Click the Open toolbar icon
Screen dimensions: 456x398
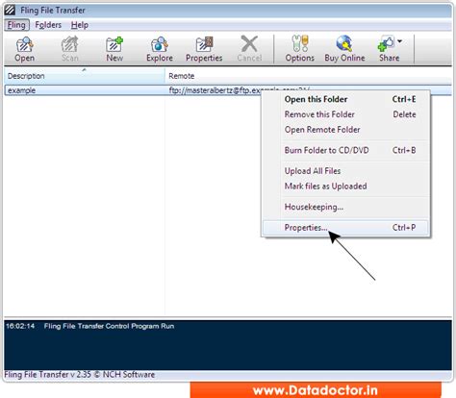(24, 49)
